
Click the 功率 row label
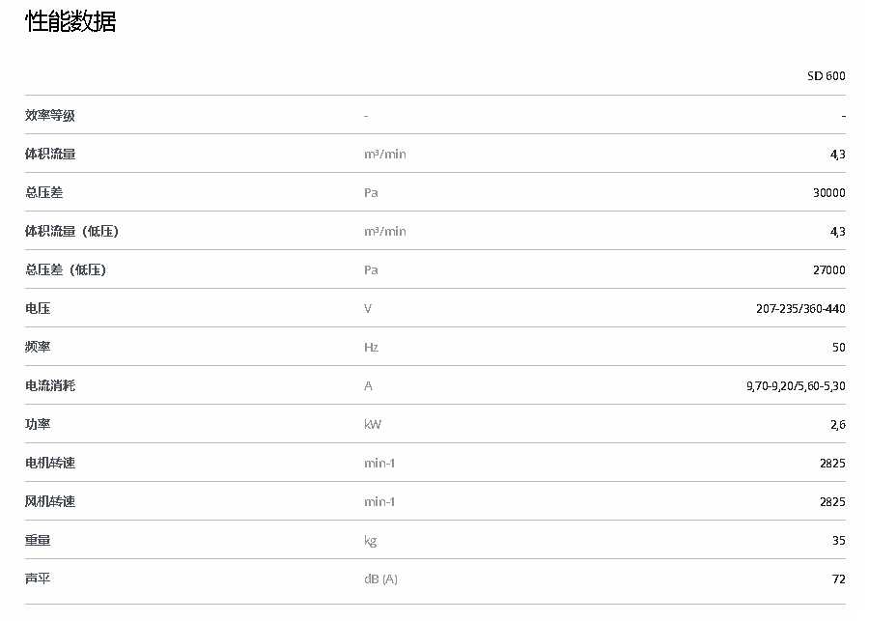[x=38, y=425]
